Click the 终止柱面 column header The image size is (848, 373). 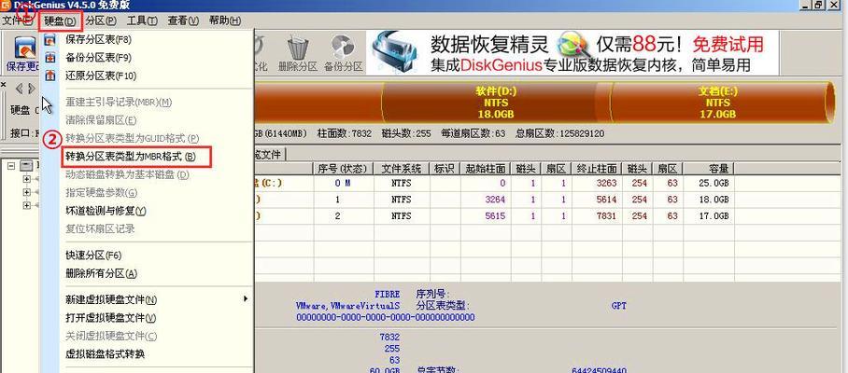(x=597, y=169)
